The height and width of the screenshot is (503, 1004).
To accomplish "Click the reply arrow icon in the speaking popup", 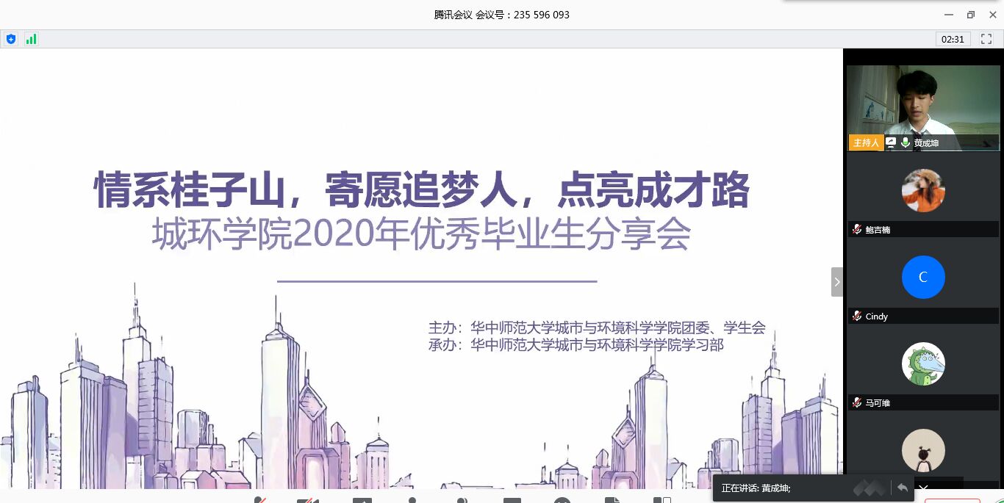I will click(x=903, y=488).
